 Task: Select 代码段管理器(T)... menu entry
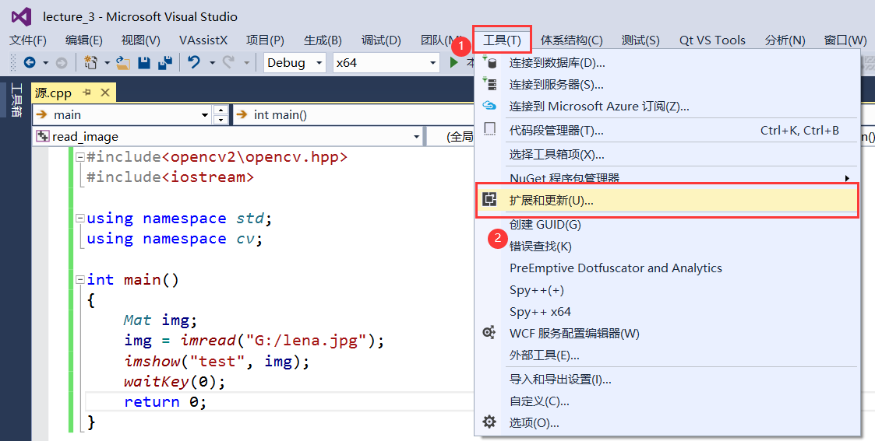pos(667,131)
